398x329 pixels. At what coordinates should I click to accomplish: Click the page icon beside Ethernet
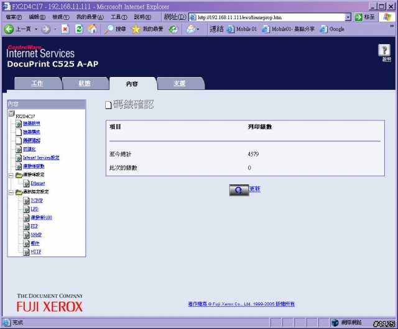click(26, 183)
